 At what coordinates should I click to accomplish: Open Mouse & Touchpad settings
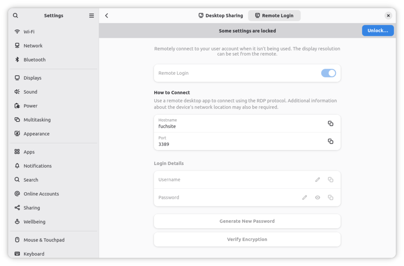tap(54, 240)
